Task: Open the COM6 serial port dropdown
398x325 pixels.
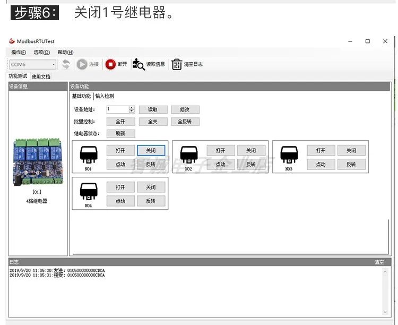Action: pyautogui.click(x=54, y=65)
